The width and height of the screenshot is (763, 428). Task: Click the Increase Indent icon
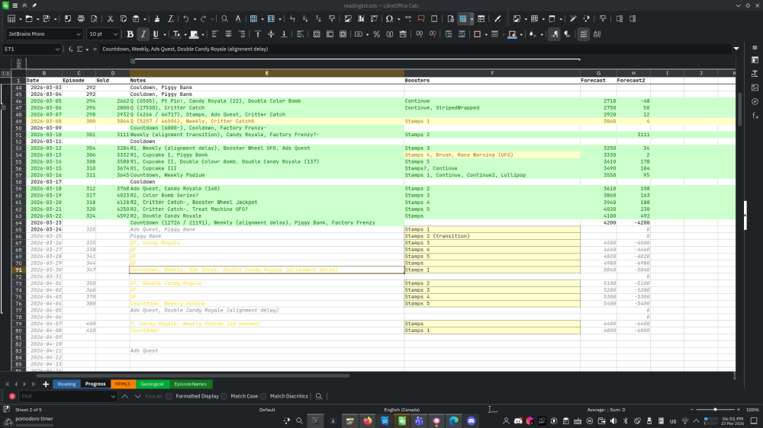[x=449, y=34]
